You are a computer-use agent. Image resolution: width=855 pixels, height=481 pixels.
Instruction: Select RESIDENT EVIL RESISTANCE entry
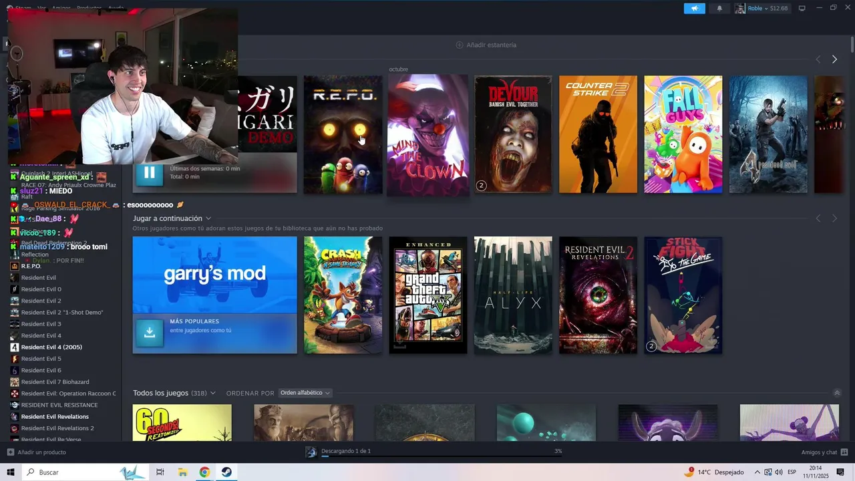(x=59, y=405)
